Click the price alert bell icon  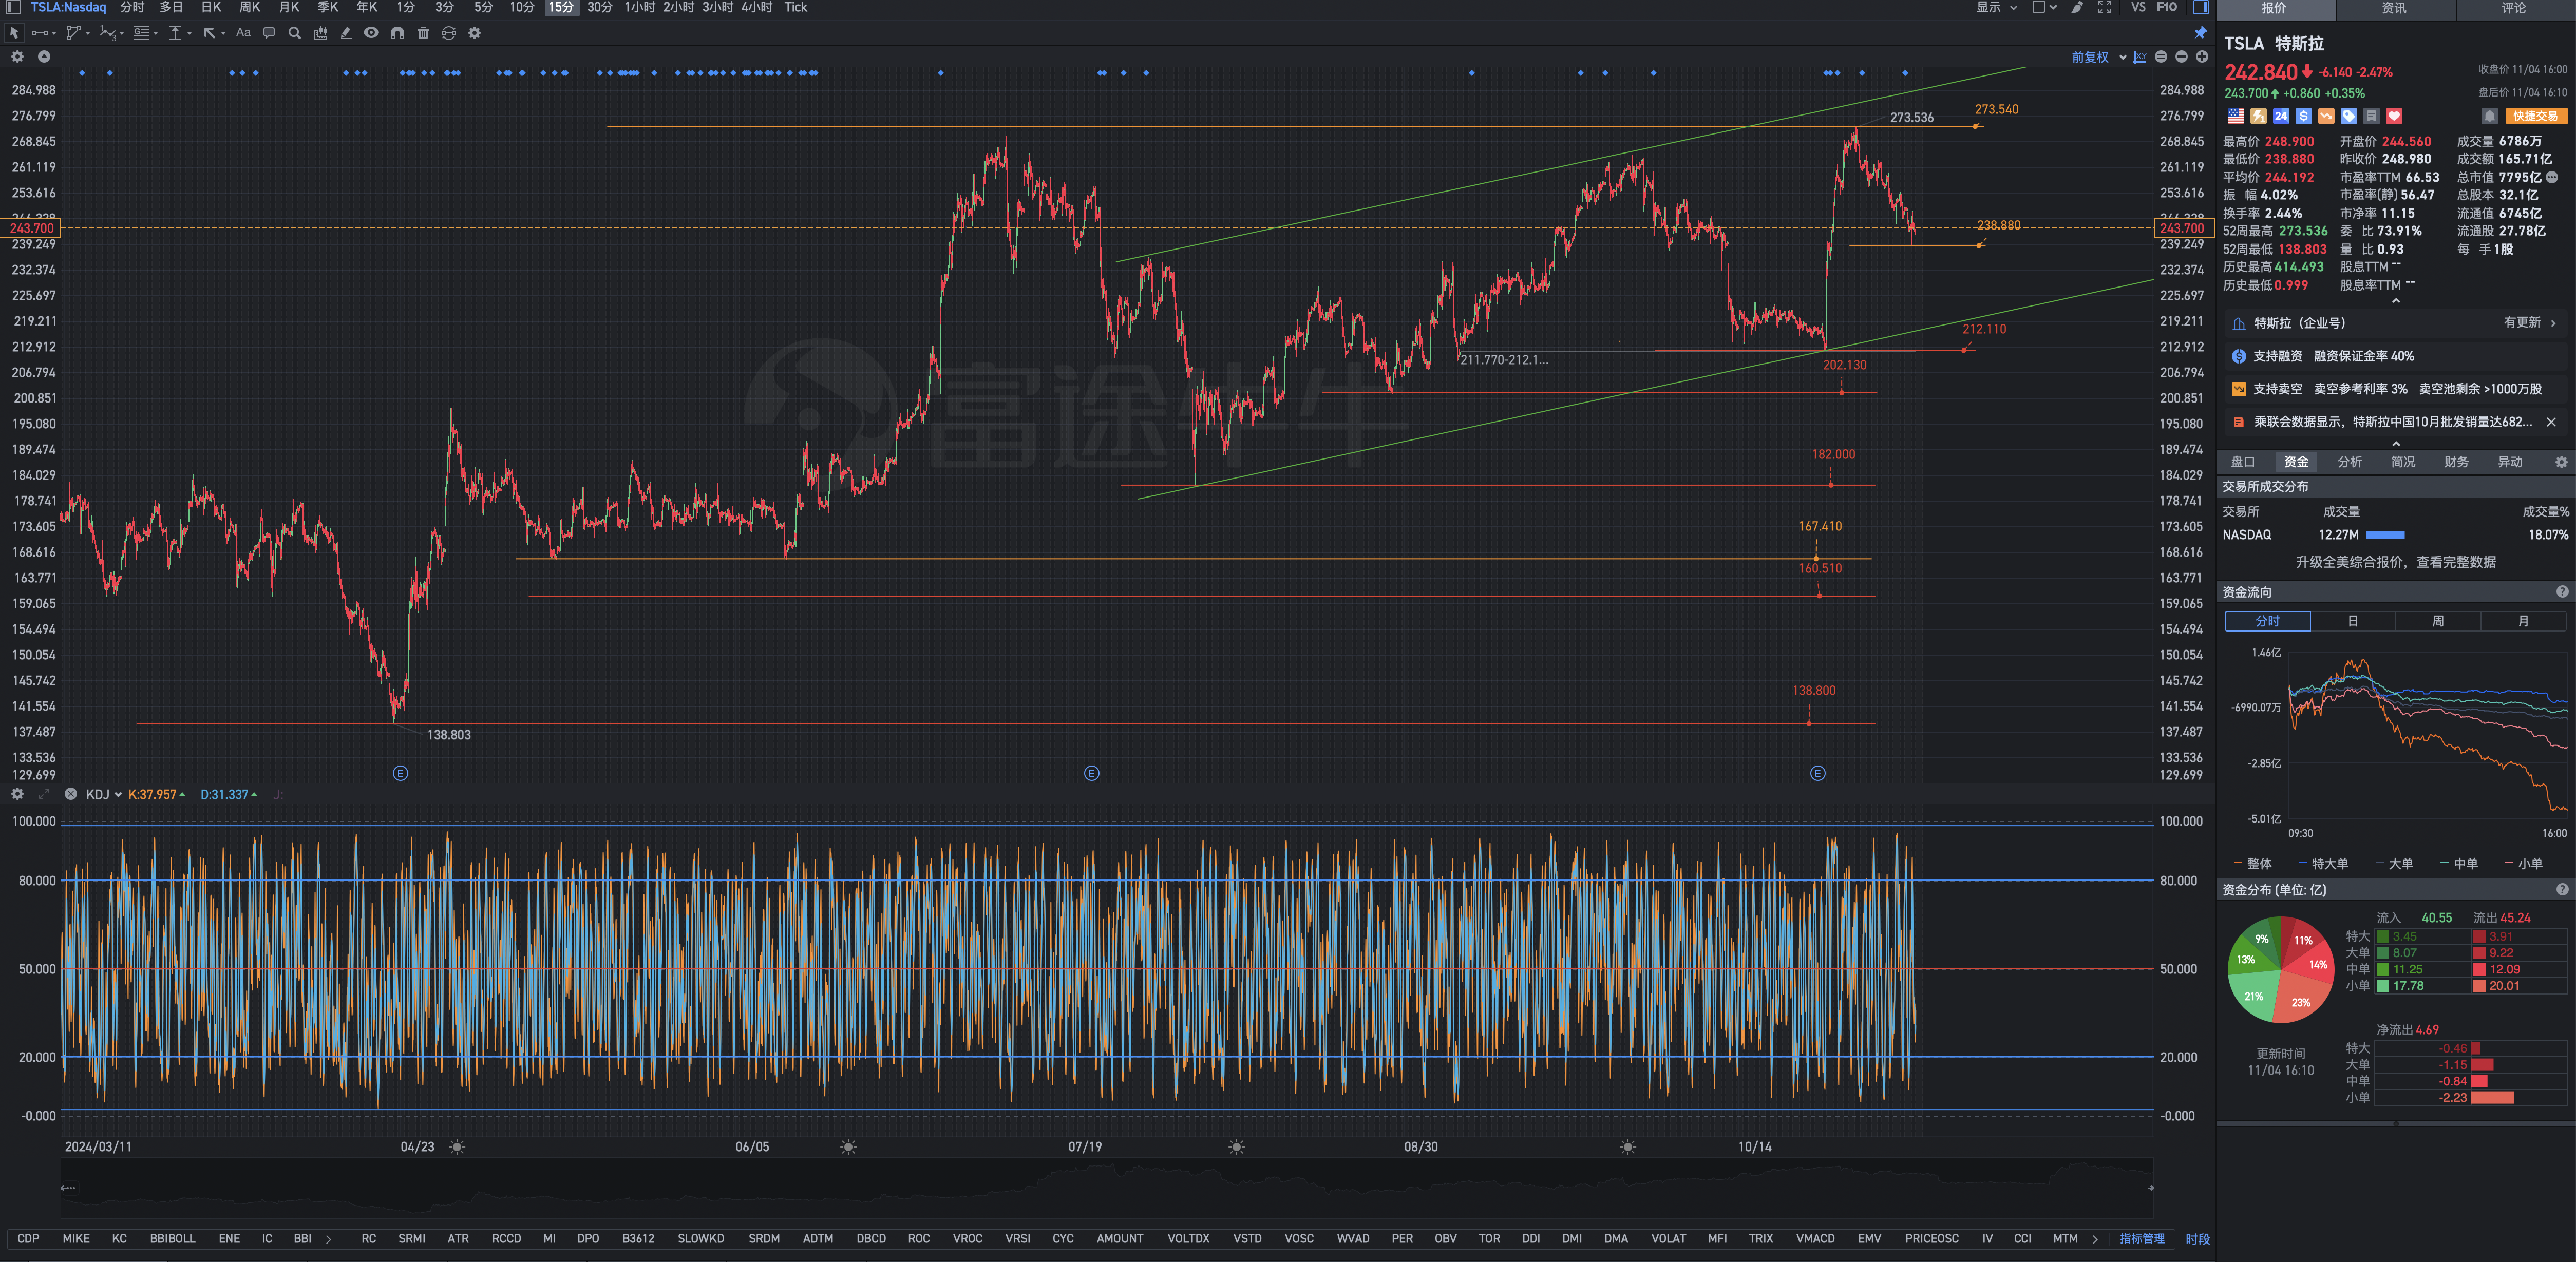click(x=2490, y=116)
